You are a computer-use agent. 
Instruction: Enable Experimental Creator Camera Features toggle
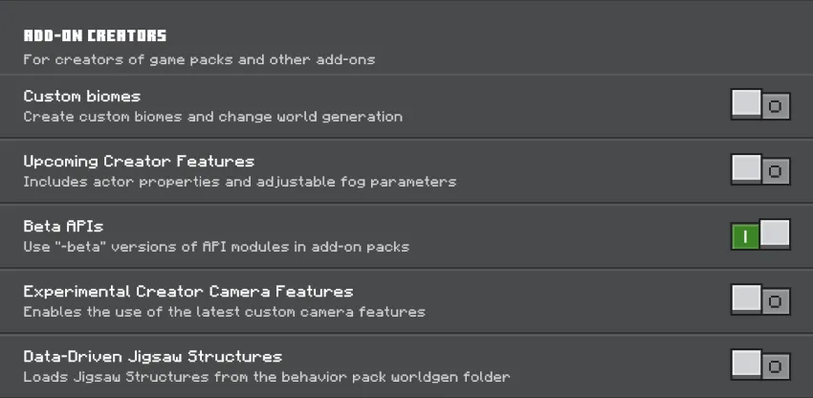tap(760, 299)
